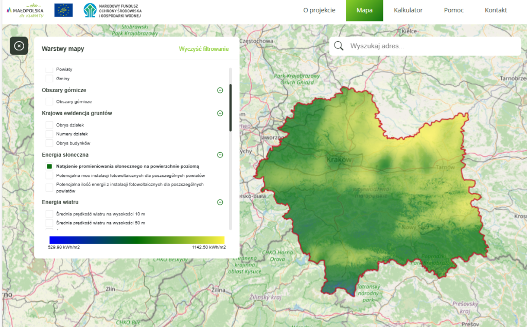Viewport: 527px width, 327px height.
Task: Click the EU LIFE flag logo
Action: [x=63, y=10]
